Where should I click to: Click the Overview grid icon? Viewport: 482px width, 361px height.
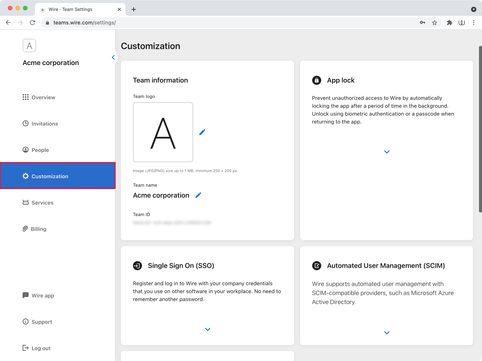coord(26,97)
